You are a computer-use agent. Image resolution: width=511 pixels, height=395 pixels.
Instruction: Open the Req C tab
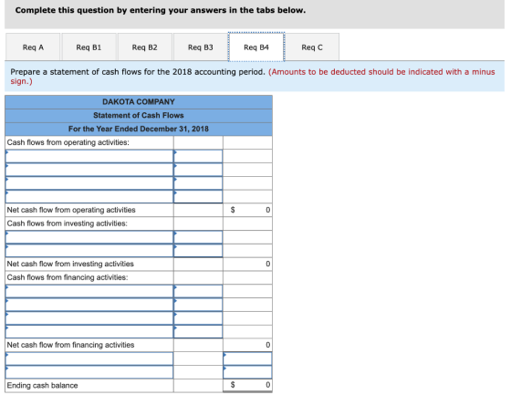click(x=312, y=47)
